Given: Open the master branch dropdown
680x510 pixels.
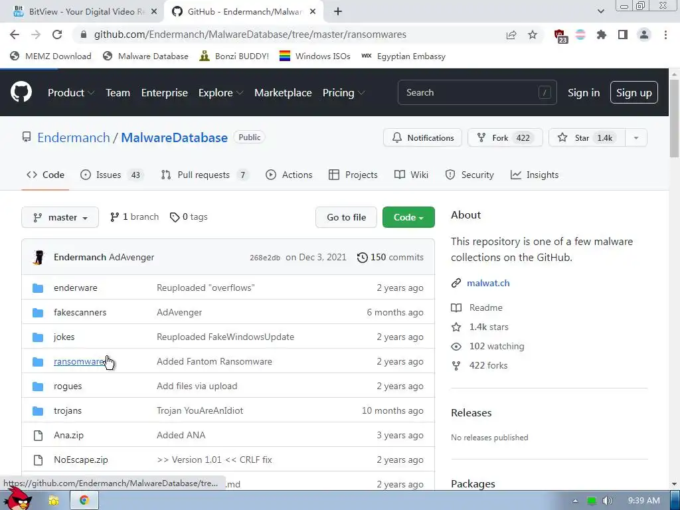Looking at the screenshot, I should (60, 217).
